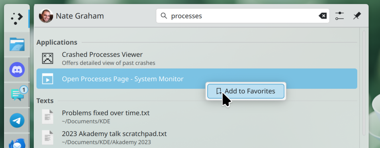Clear the search field text
This screenshot has width=380, height=148.
click(x=323, y=16)
